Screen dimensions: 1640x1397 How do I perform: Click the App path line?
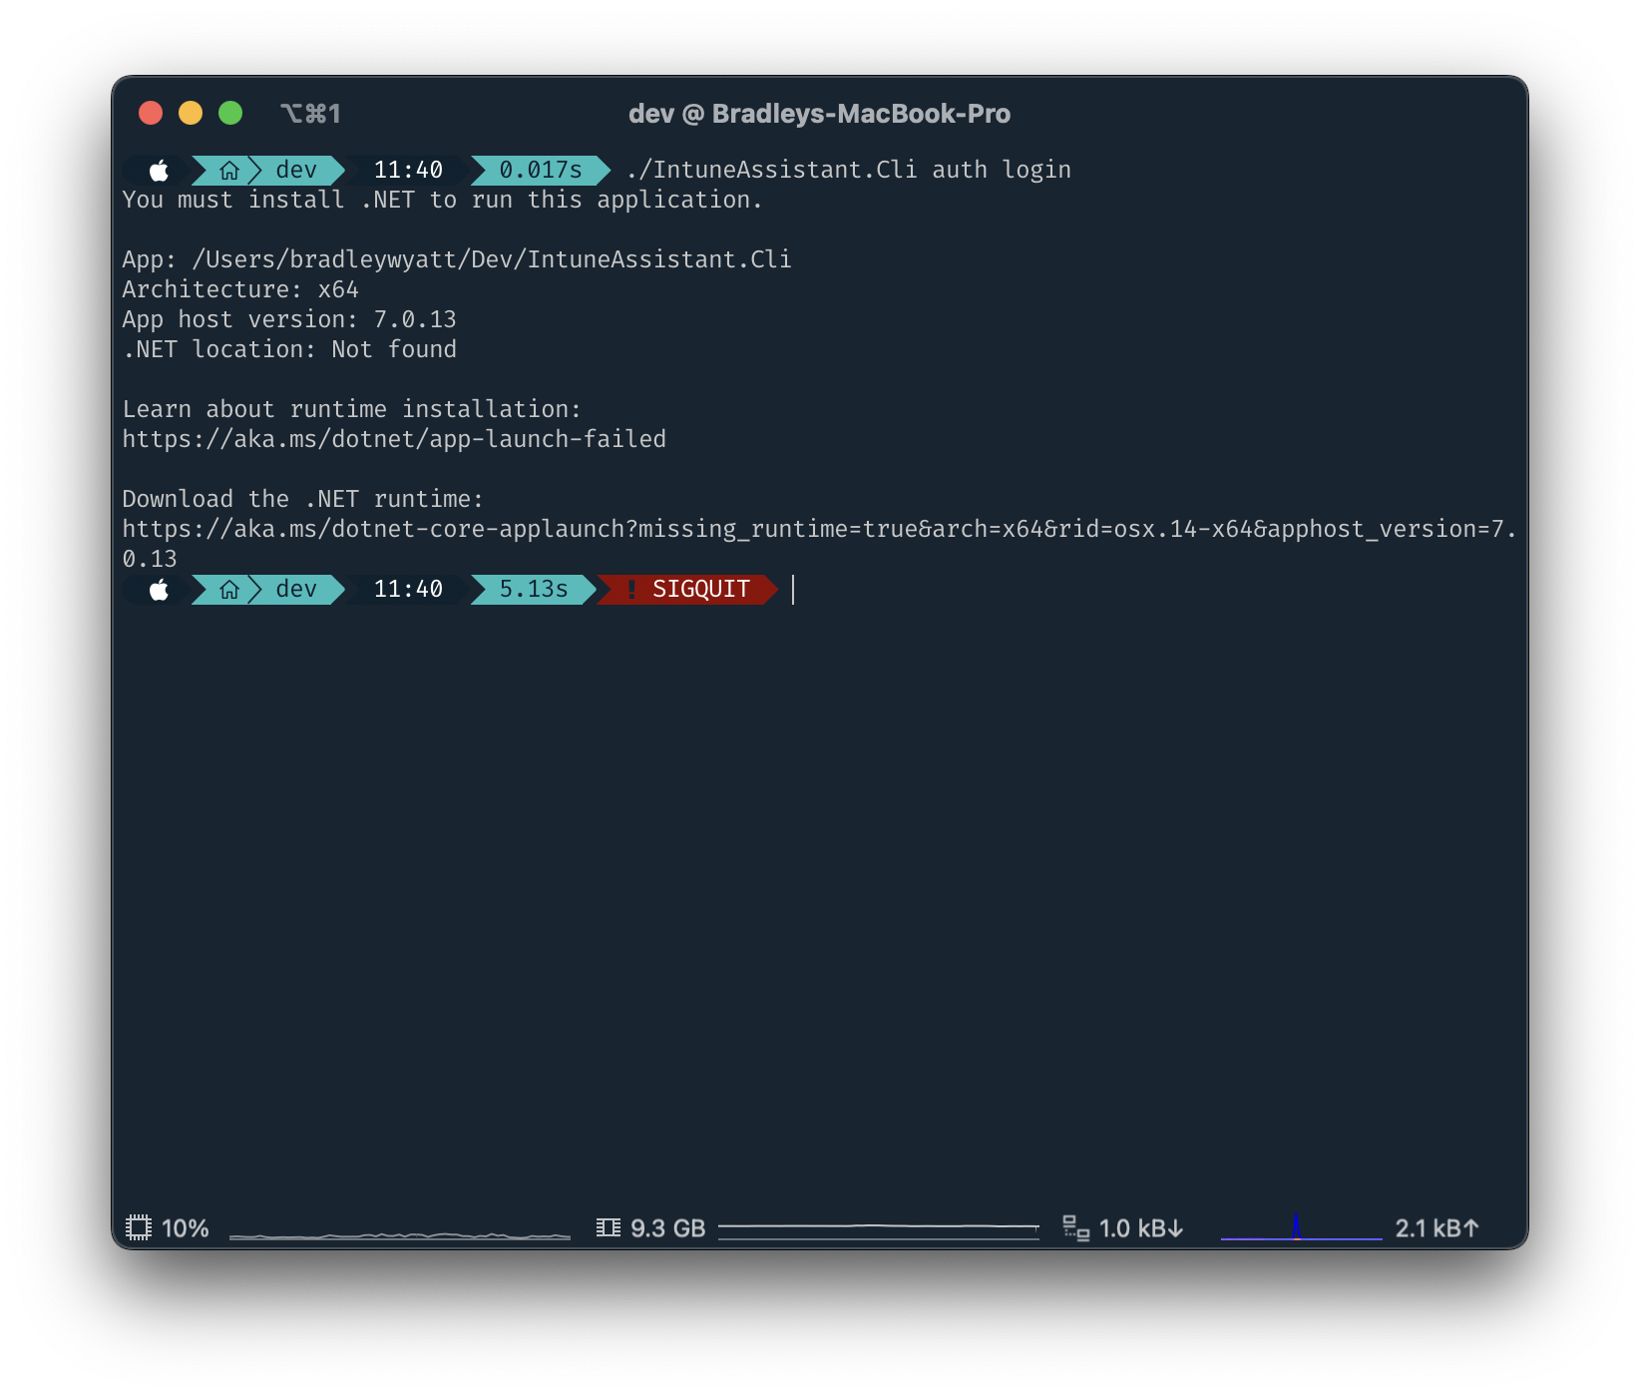tap(457, 259)
